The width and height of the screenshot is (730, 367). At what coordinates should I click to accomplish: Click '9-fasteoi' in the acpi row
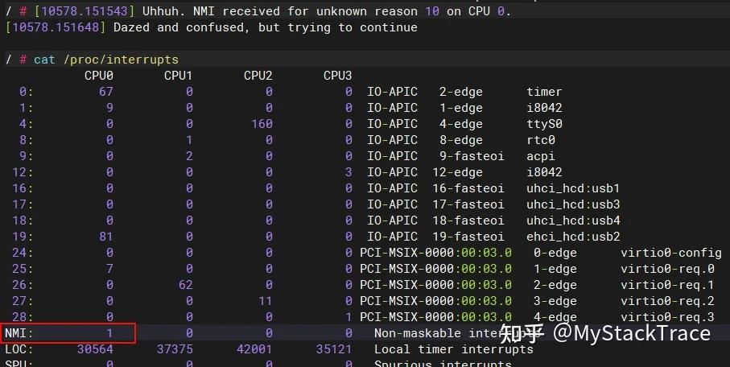pos(472,156)
